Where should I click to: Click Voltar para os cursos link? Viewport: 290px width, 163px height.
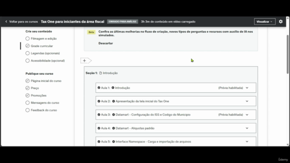[x=24, y=22]
